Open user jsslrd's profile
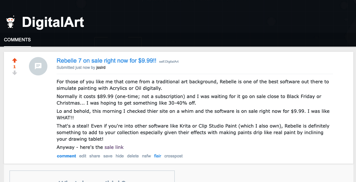356x182 pixels. coord(101,68)
